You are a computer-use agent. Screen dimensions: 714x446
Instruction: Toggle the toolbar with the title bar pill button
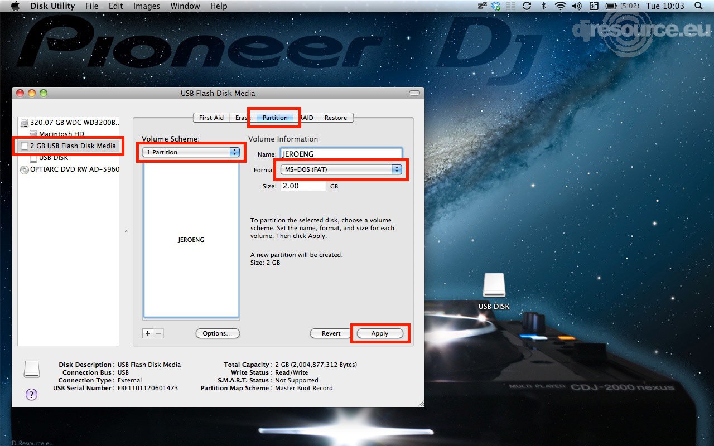pyautogui.click(x=414, y=93)
